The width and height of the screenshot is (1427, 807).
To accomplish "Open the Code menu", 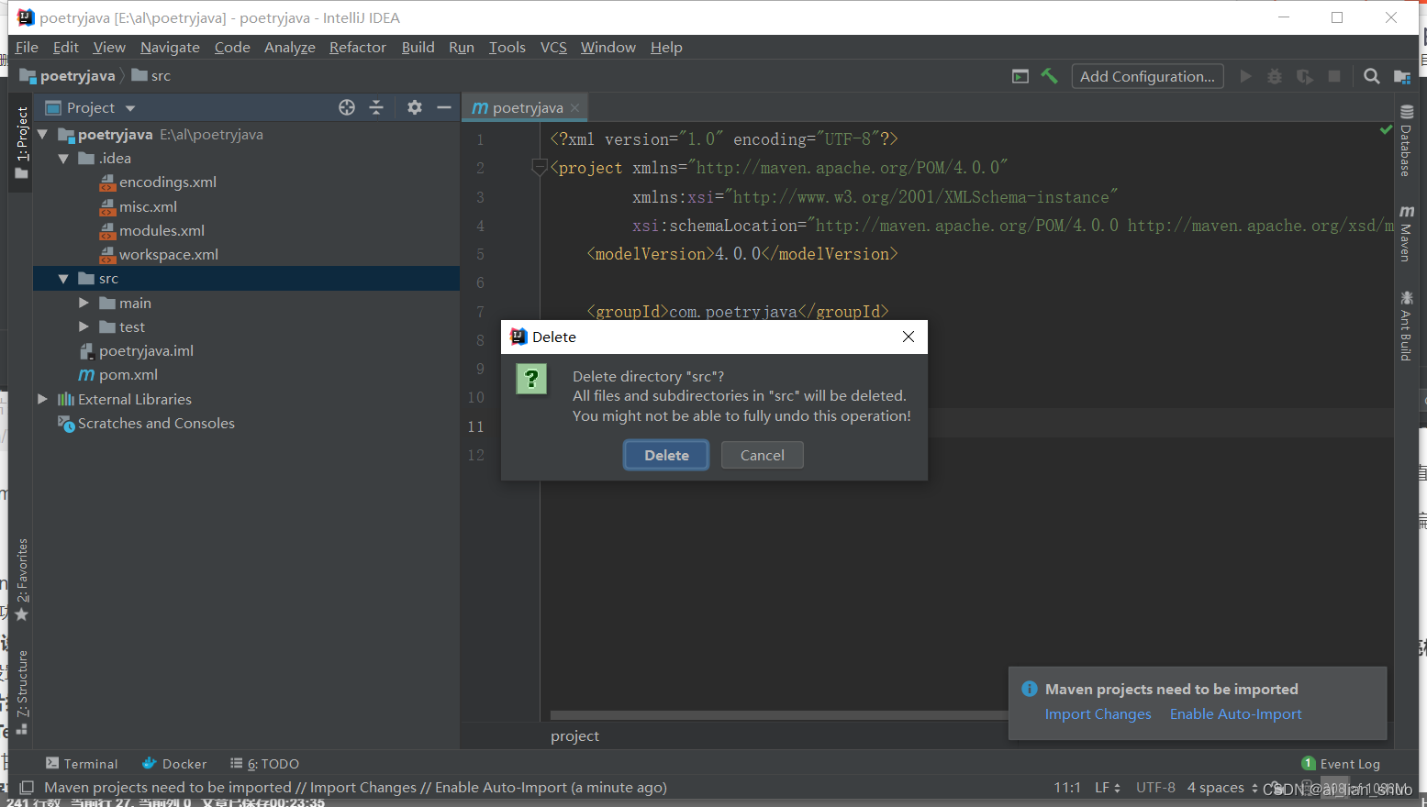I will [x=232, y=47].
